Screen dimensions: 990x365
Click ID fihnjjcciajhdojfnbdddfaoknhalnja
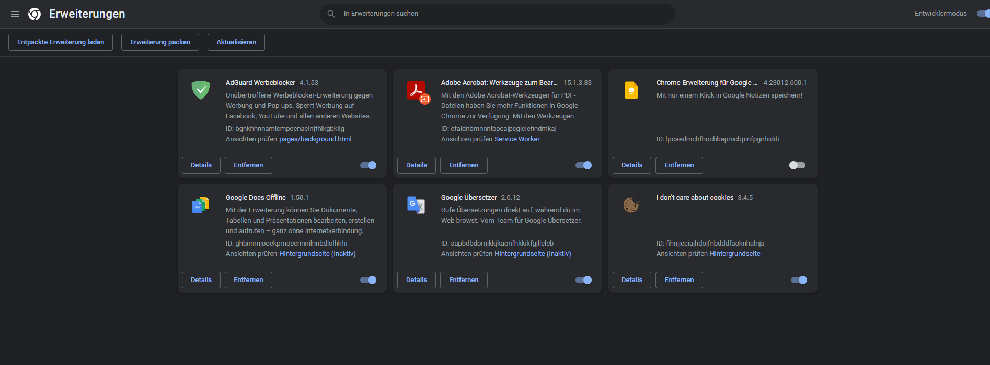pyautogui.click(x=710, y=244)
